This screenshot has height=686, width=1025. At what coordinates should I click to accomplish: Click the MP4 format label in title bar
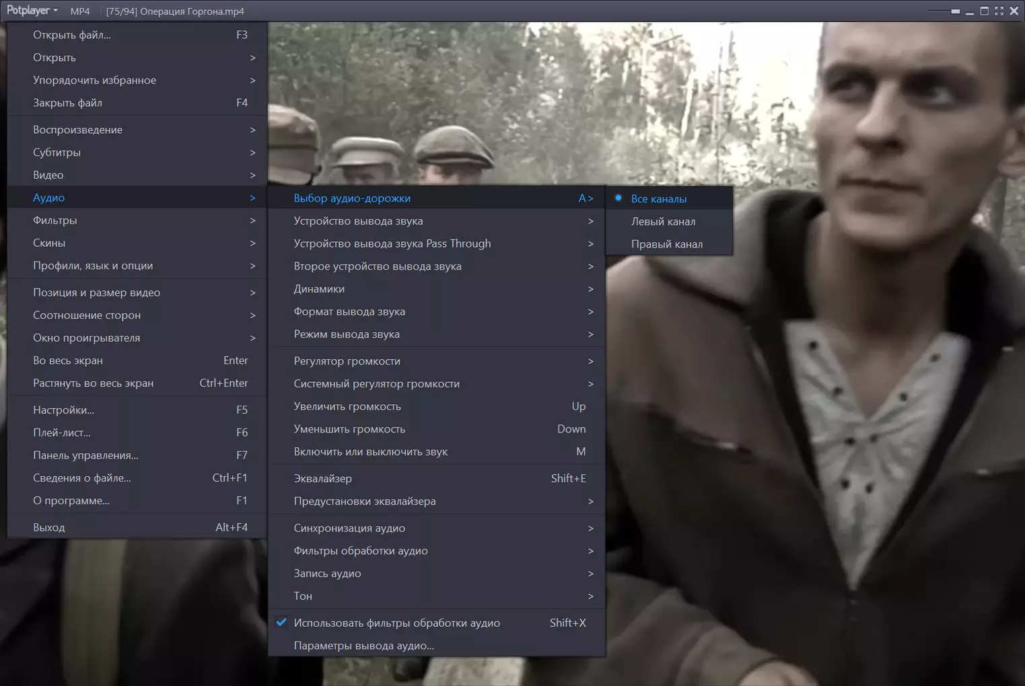80,11
